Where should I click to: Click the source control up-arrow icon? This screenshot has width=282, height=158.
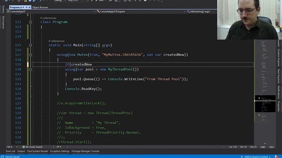click(x=242, y=157)
